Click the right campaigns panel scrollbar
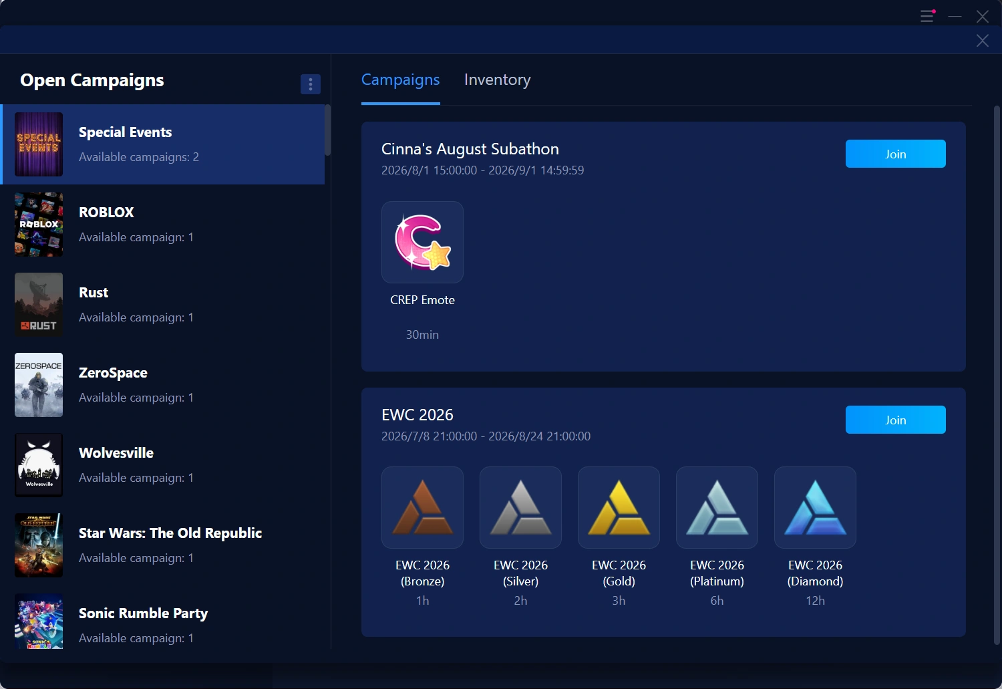 [997, 374]
